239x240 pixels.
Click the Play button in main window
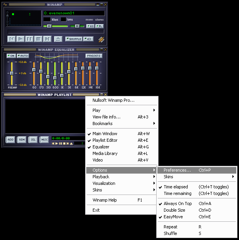pos(20,39)
